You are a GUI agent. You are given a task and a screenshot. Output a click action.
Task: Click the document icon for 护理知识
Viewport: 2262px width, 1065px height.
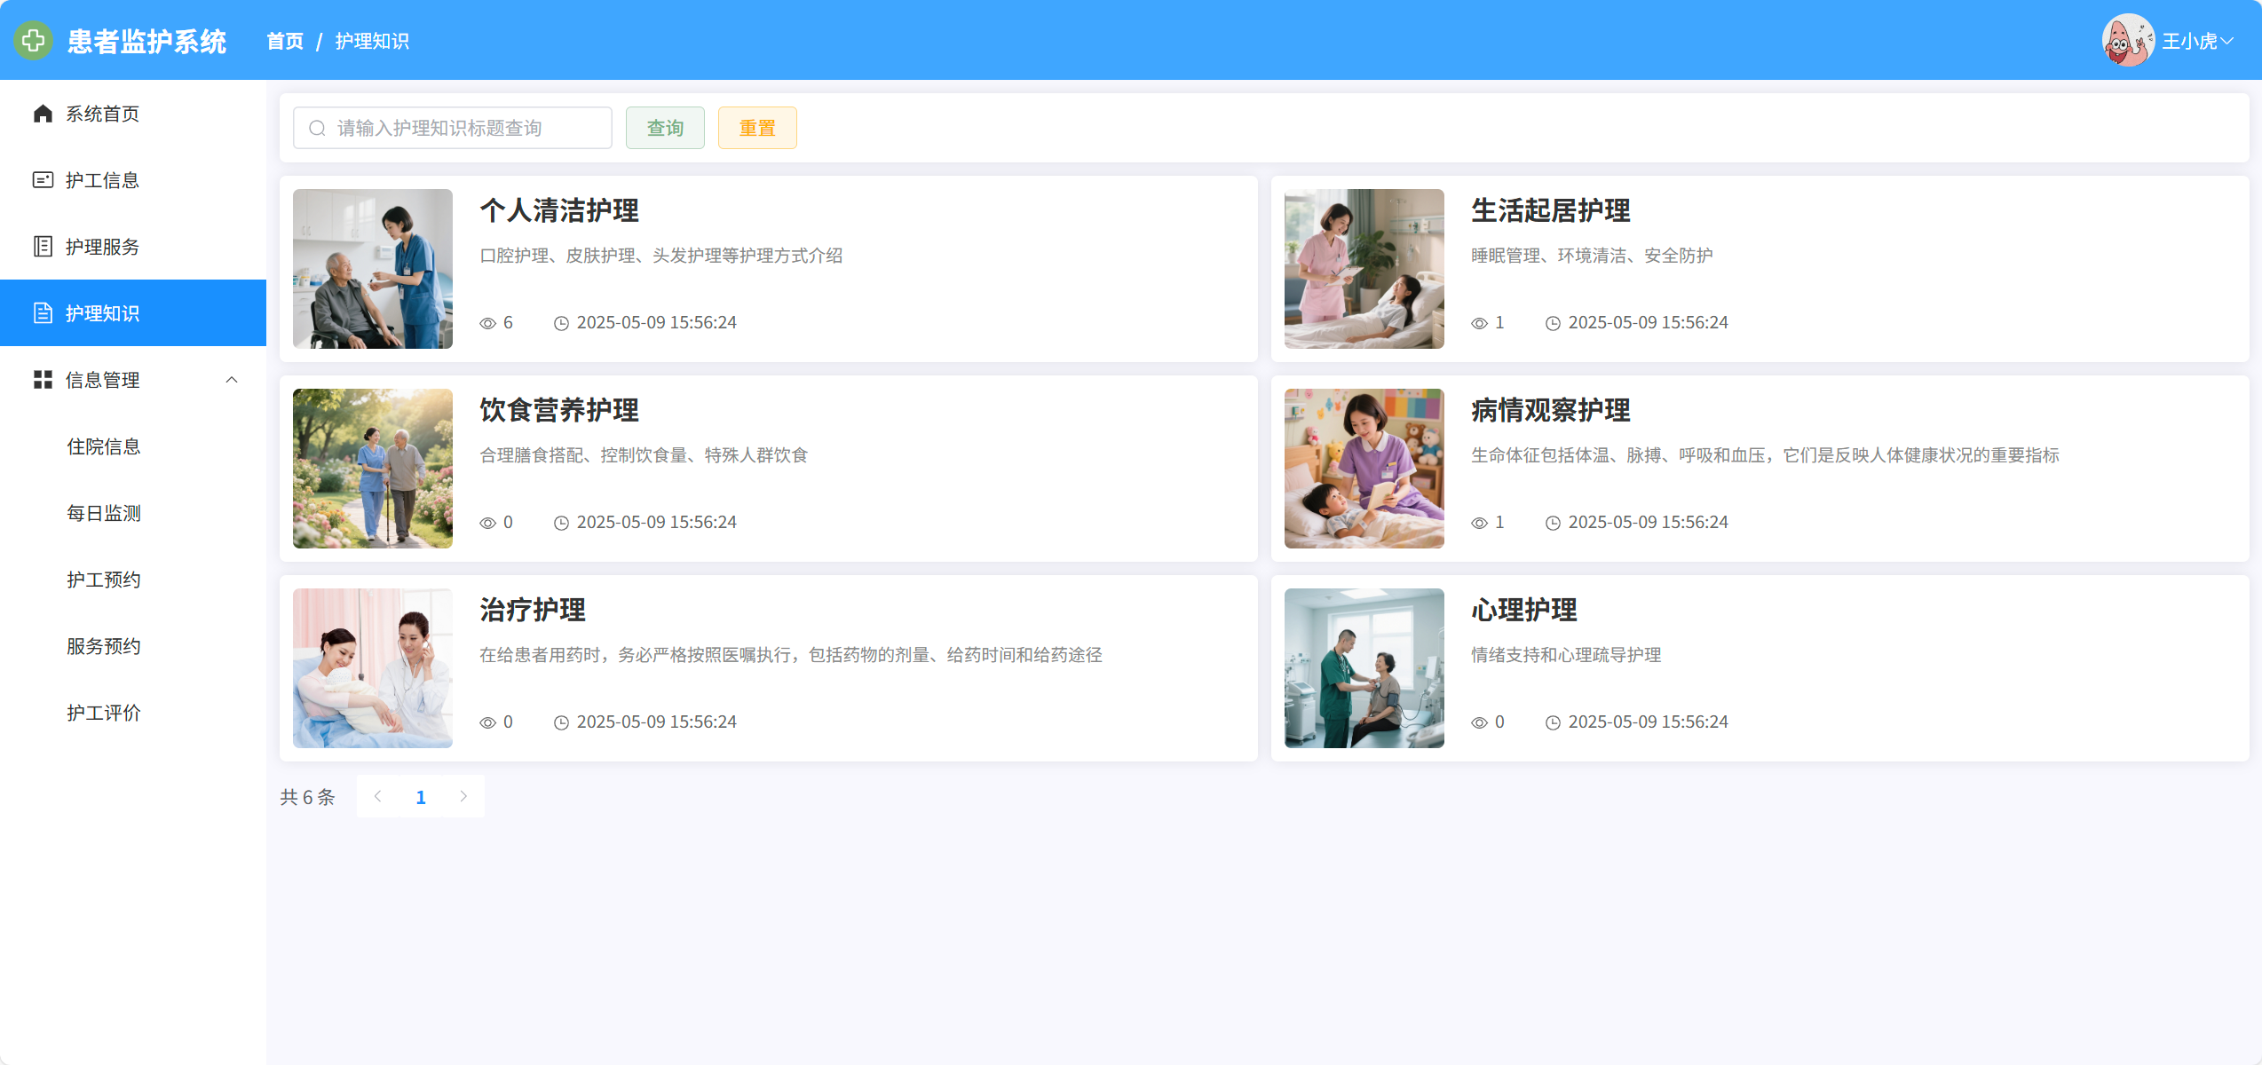43,313
